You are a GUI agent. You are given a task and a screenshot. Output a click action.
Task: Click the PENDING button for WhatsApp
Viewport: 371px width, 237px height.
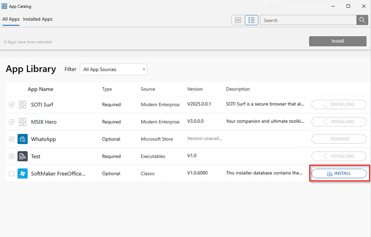339,139
